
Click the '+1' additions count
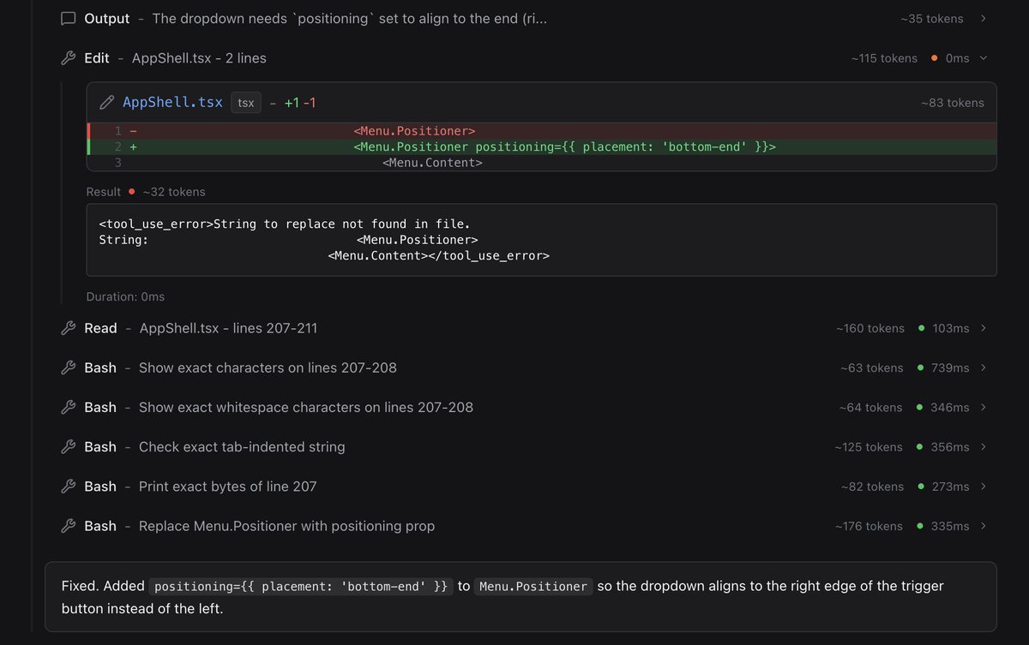(x=292, y=103)
